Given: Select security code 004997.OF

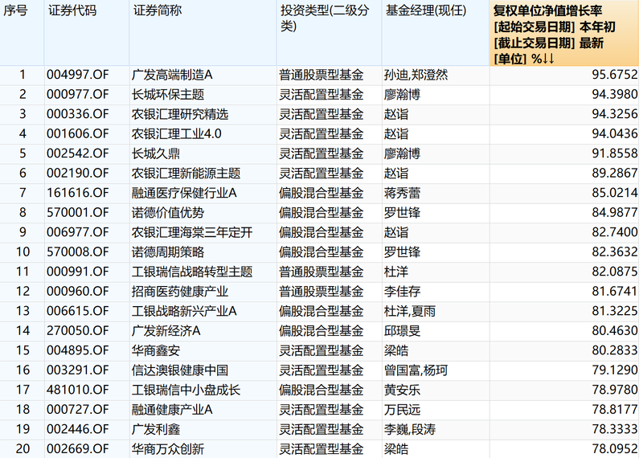Looking at the screenshot, I should [x=77, y=75].
